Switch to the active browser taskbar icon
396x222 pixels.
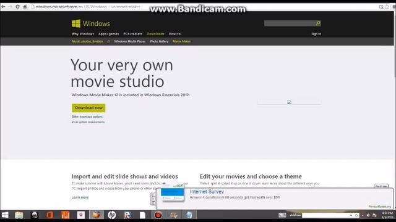click(97, 215)
